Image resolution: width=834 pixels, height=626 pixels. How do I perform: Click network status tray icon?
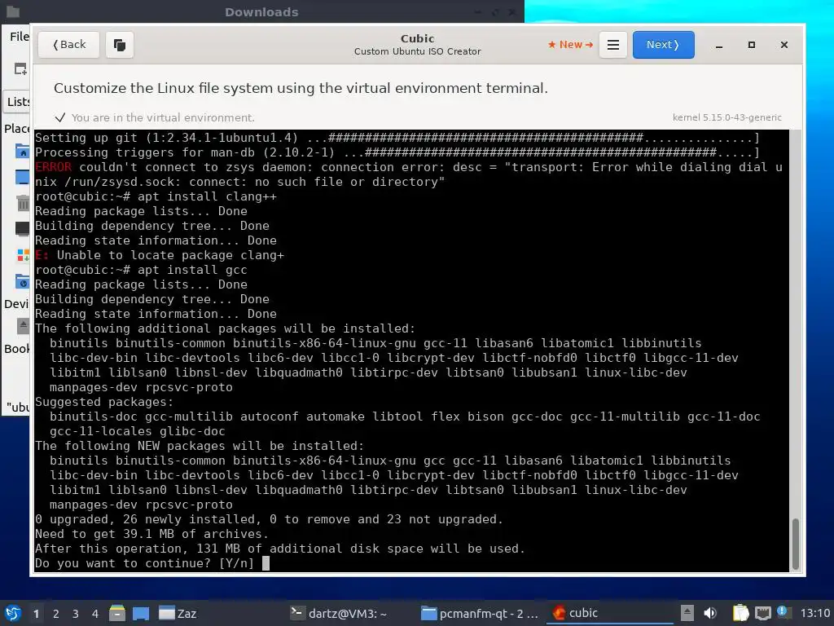[x=762, y=613]
